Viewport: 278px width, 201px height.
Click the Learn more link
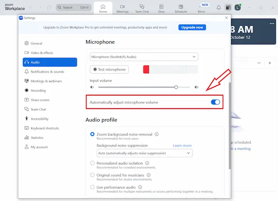(x=182, y=145)
